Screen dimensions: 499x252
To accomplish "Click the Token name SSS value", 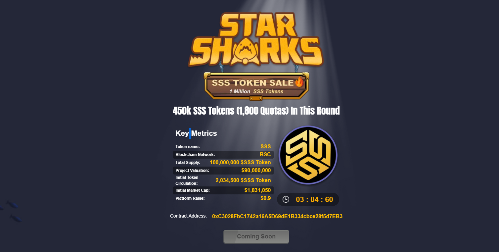I will tap(266, 147).
